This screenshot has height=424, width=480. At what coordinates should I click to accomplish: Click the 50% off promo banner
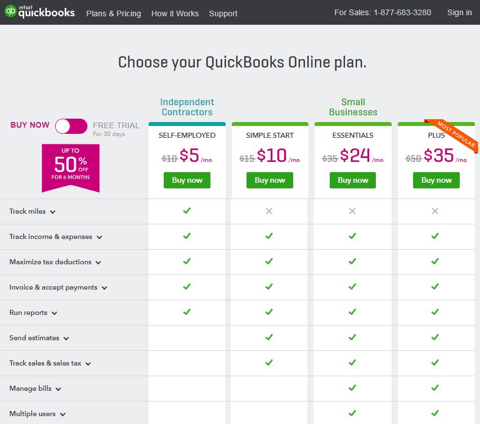[70, 168]
